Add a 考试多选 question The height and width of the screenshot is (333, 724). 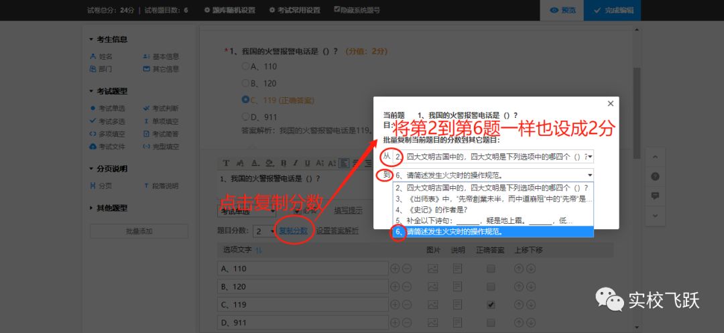coord(107,121)
